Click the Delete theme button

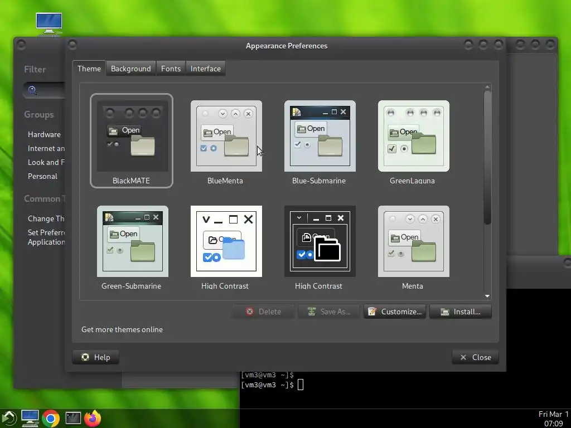tap(263, 312)
